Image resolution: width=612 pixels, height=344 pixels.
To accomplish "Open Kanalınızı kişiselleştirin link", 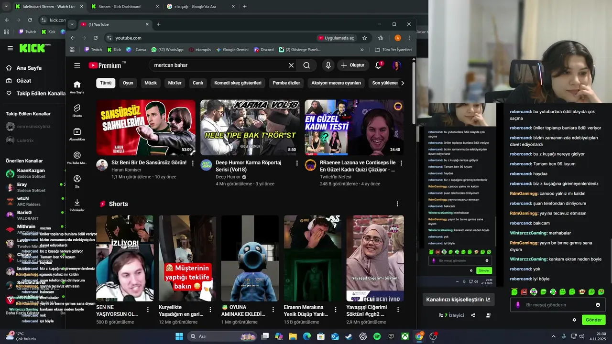I will click(458, 300).
